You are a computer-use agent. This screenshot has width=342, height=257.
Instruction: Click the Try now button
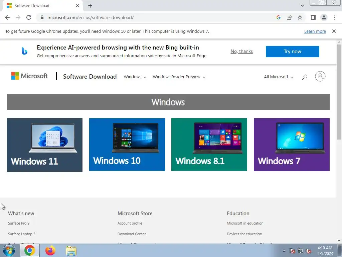click(292, 52)
